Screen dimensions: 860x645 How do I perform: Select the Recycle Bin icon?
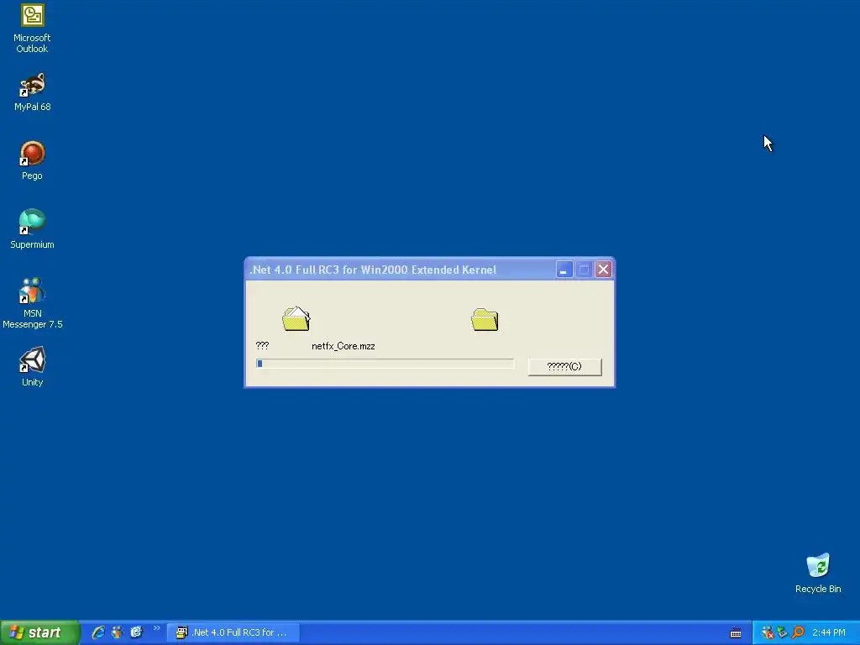tap(818, 573)
